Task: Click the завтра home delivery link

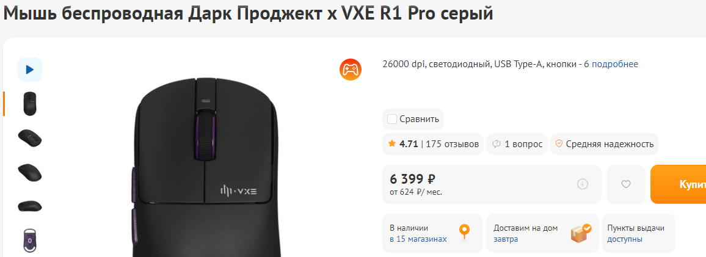Action: (x=506, y=239)
